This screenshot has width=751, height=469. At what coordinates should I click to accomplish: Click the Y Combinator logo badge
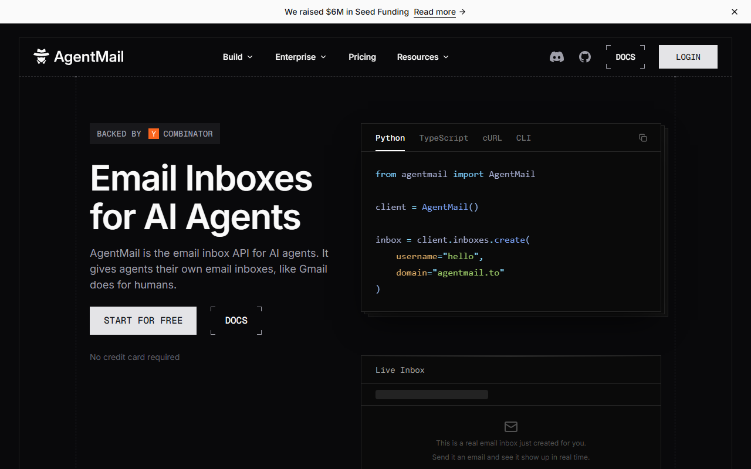154,134
